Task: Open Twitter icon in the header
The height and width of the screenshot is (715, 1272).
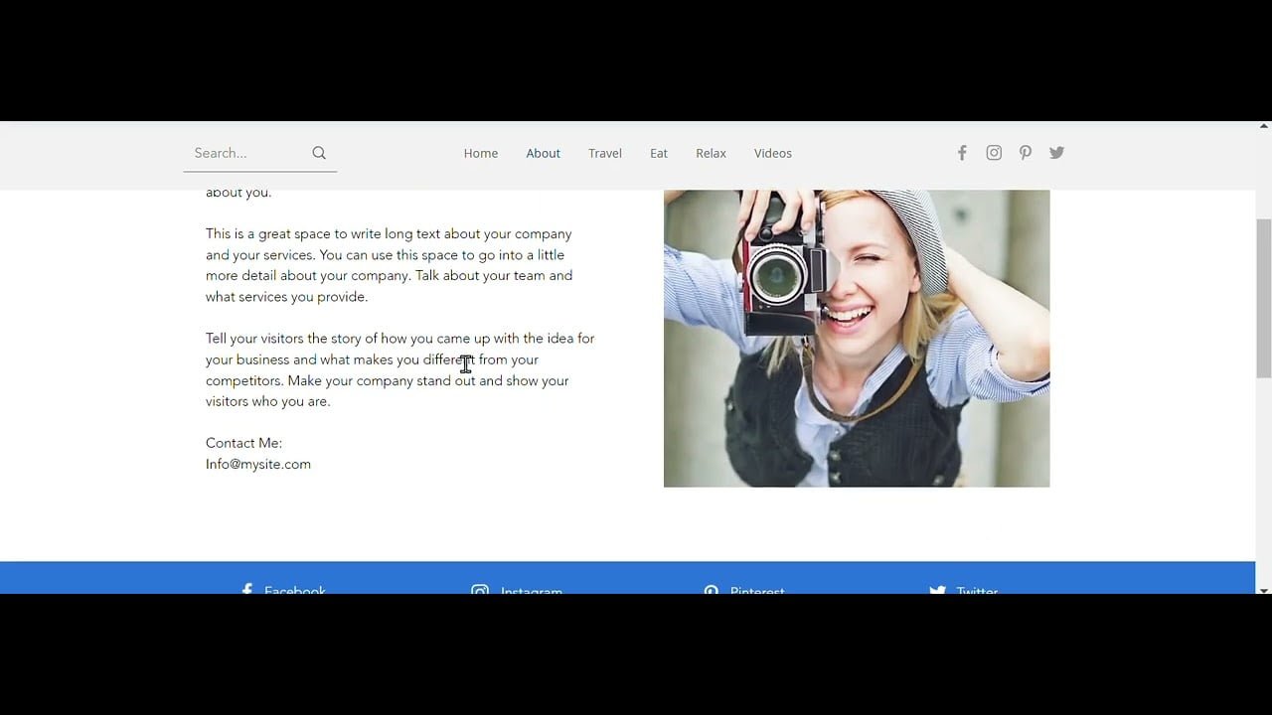Action: coord(1056,153)
